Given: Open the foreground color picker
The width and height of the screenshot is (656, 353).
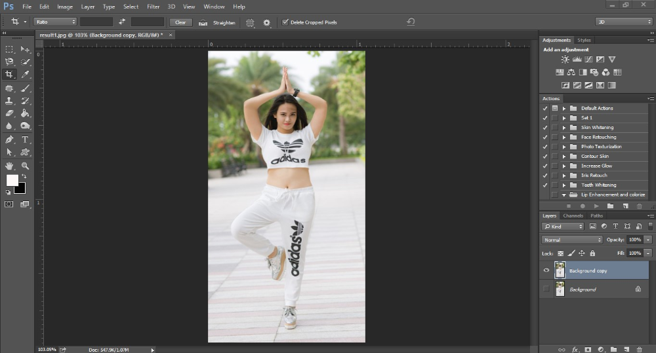Looking at the screenshot, I should 12,180.
